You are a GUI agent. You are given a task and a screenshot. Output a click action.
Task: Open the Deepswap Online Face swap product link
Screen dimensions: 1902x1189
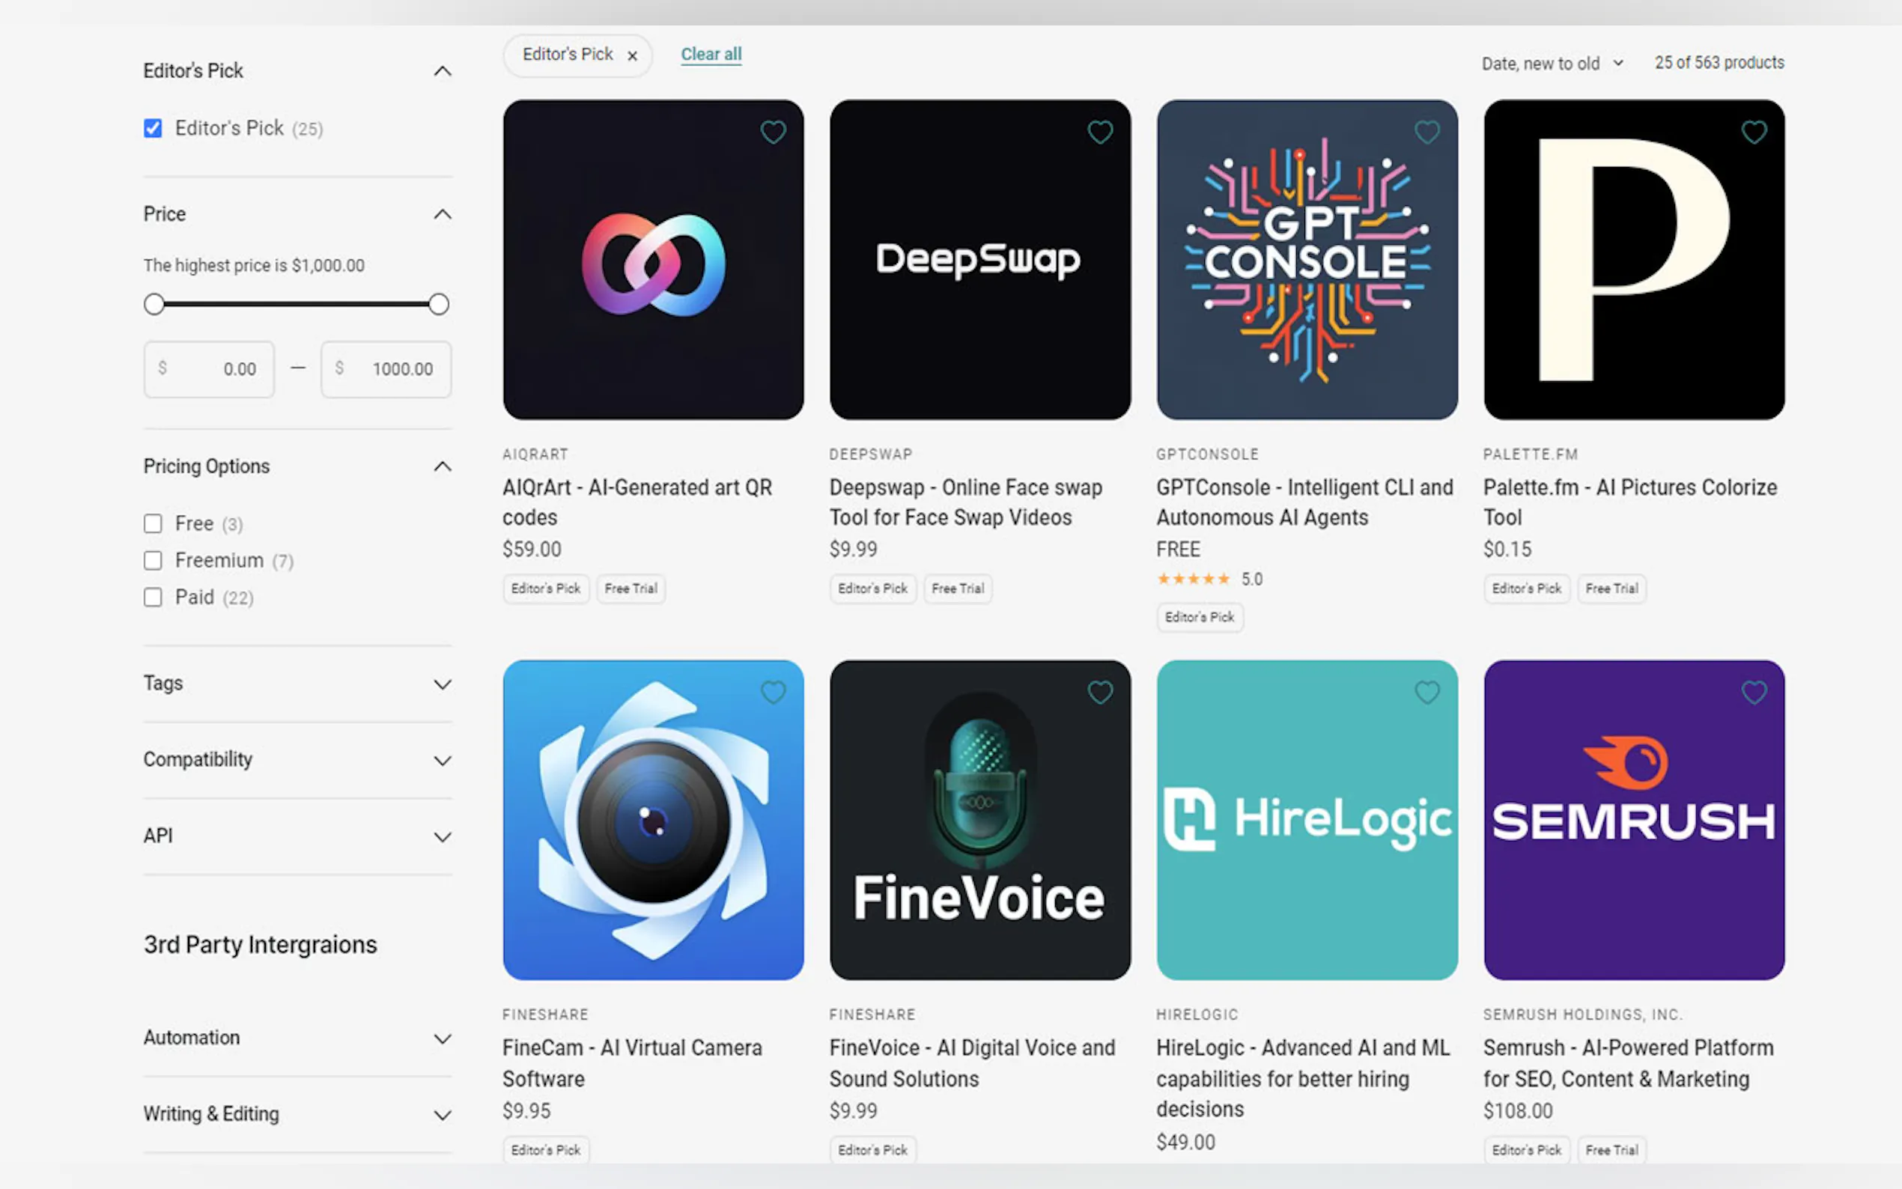(x=965, y=502)
